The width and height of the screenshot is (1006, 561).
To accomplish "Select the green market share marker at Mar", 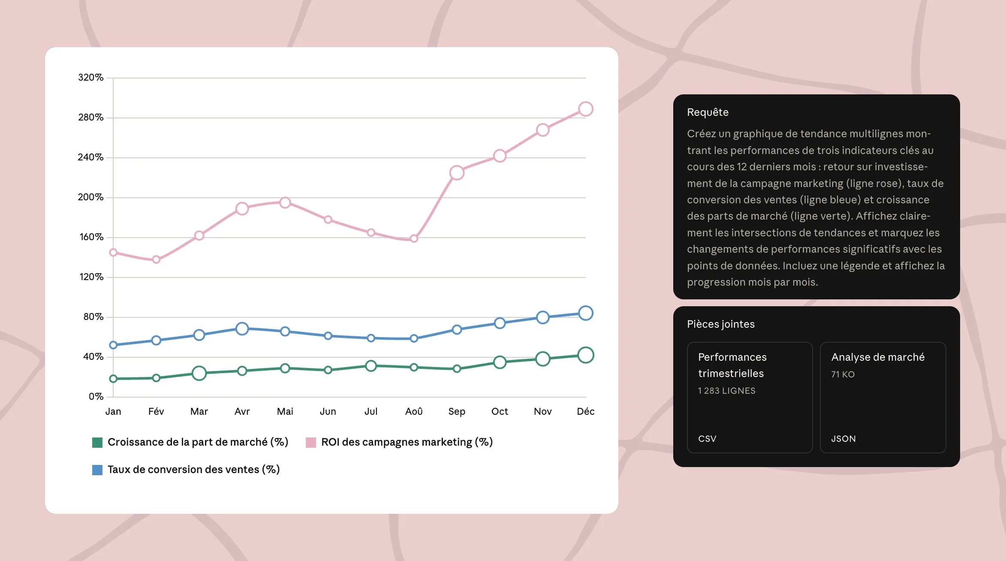I will point(199,373).
